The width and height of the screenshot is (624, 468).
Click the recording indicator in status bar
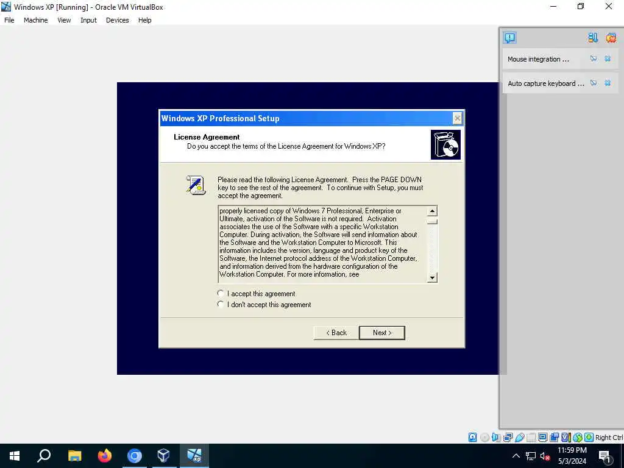[x=554, y=438]
